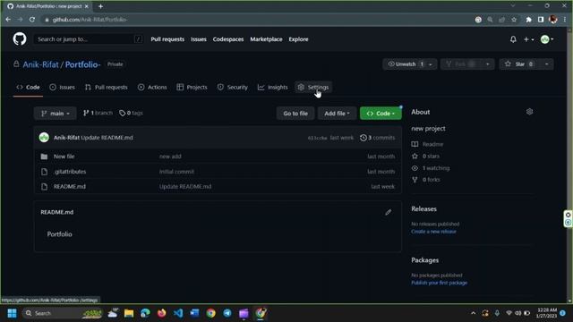573x322 pixels.
Task: Open the notifications bell
Action: (513, 39)
